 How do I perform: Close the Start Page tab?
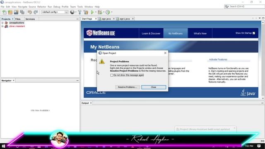point(96,19)
